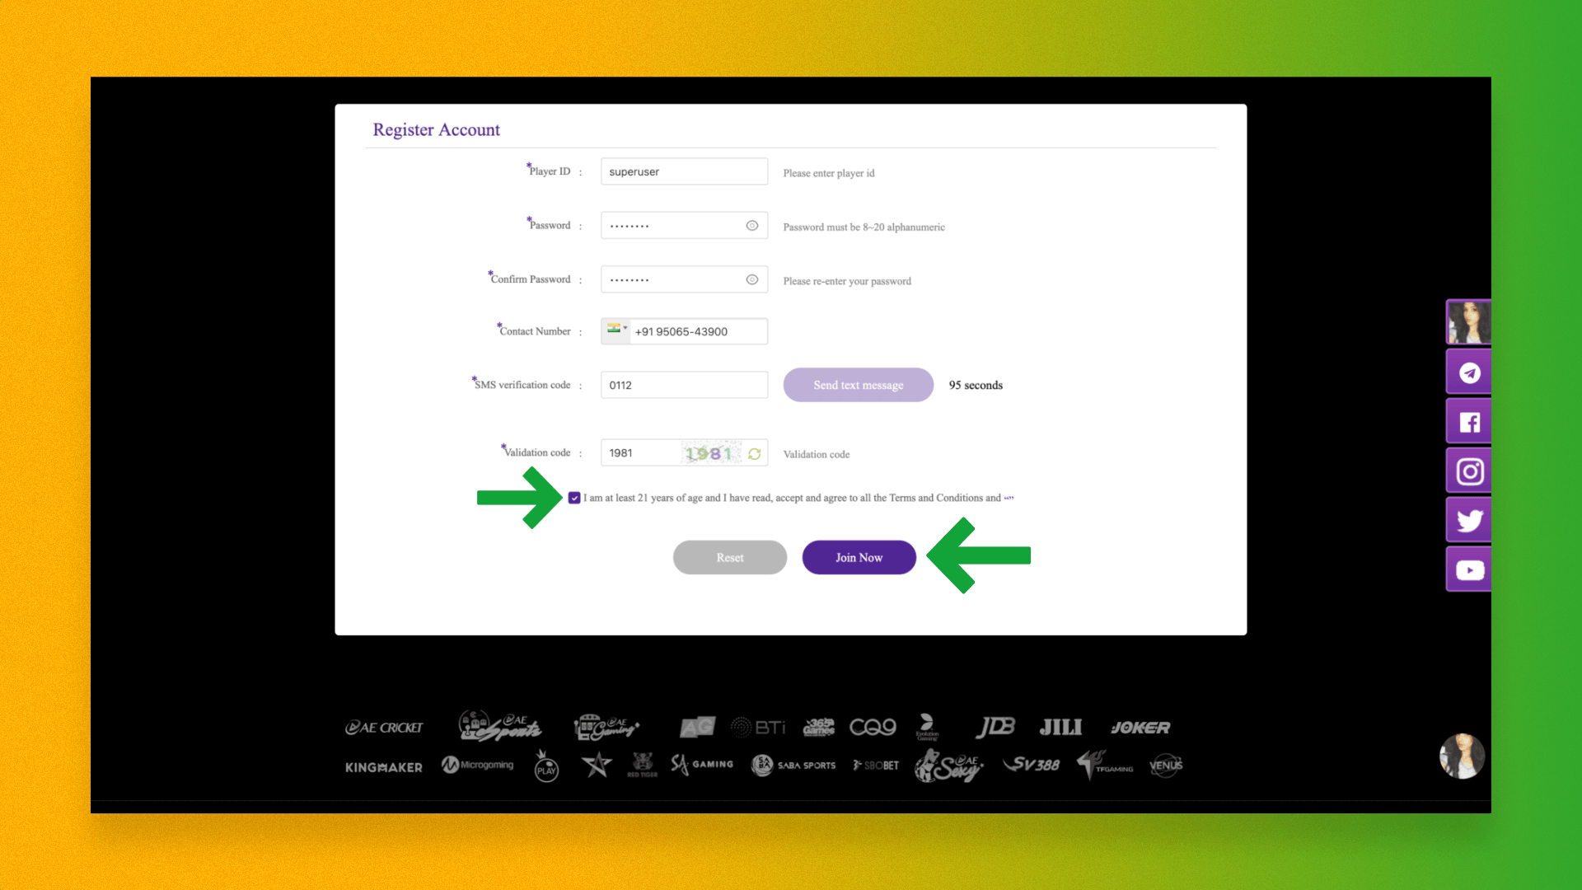The height and width of the screenshot is (890, 1582).
Task: Click Send text message for SMS verification
Action: coord(857,385)
